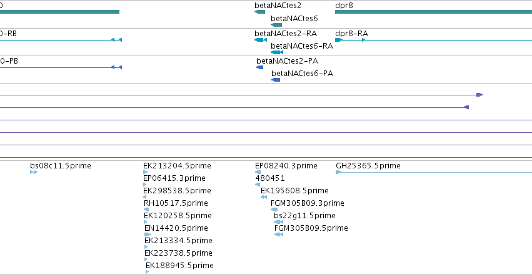Open the dpr8-RA transcript label
Image resolution: width=532 pixels, height=275 pixels.
pos(351,34)
